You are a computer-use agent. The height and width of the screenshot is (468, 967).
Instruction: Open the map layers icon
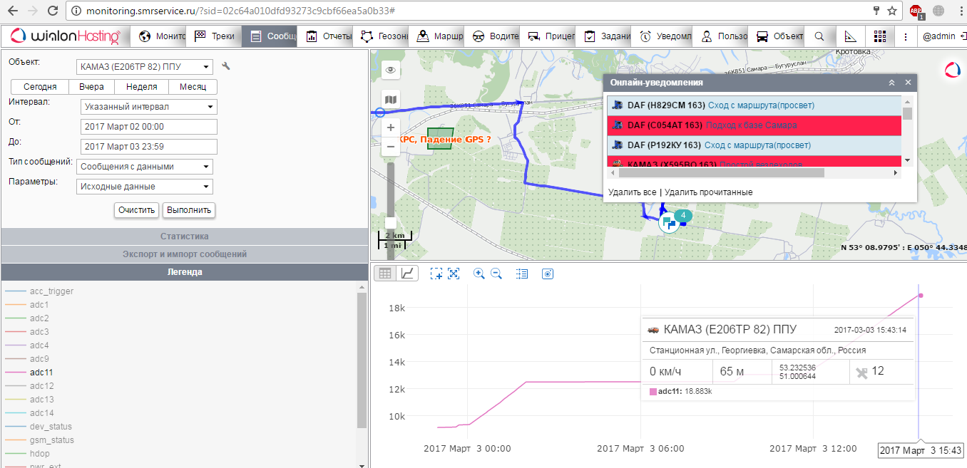(390, 100)
